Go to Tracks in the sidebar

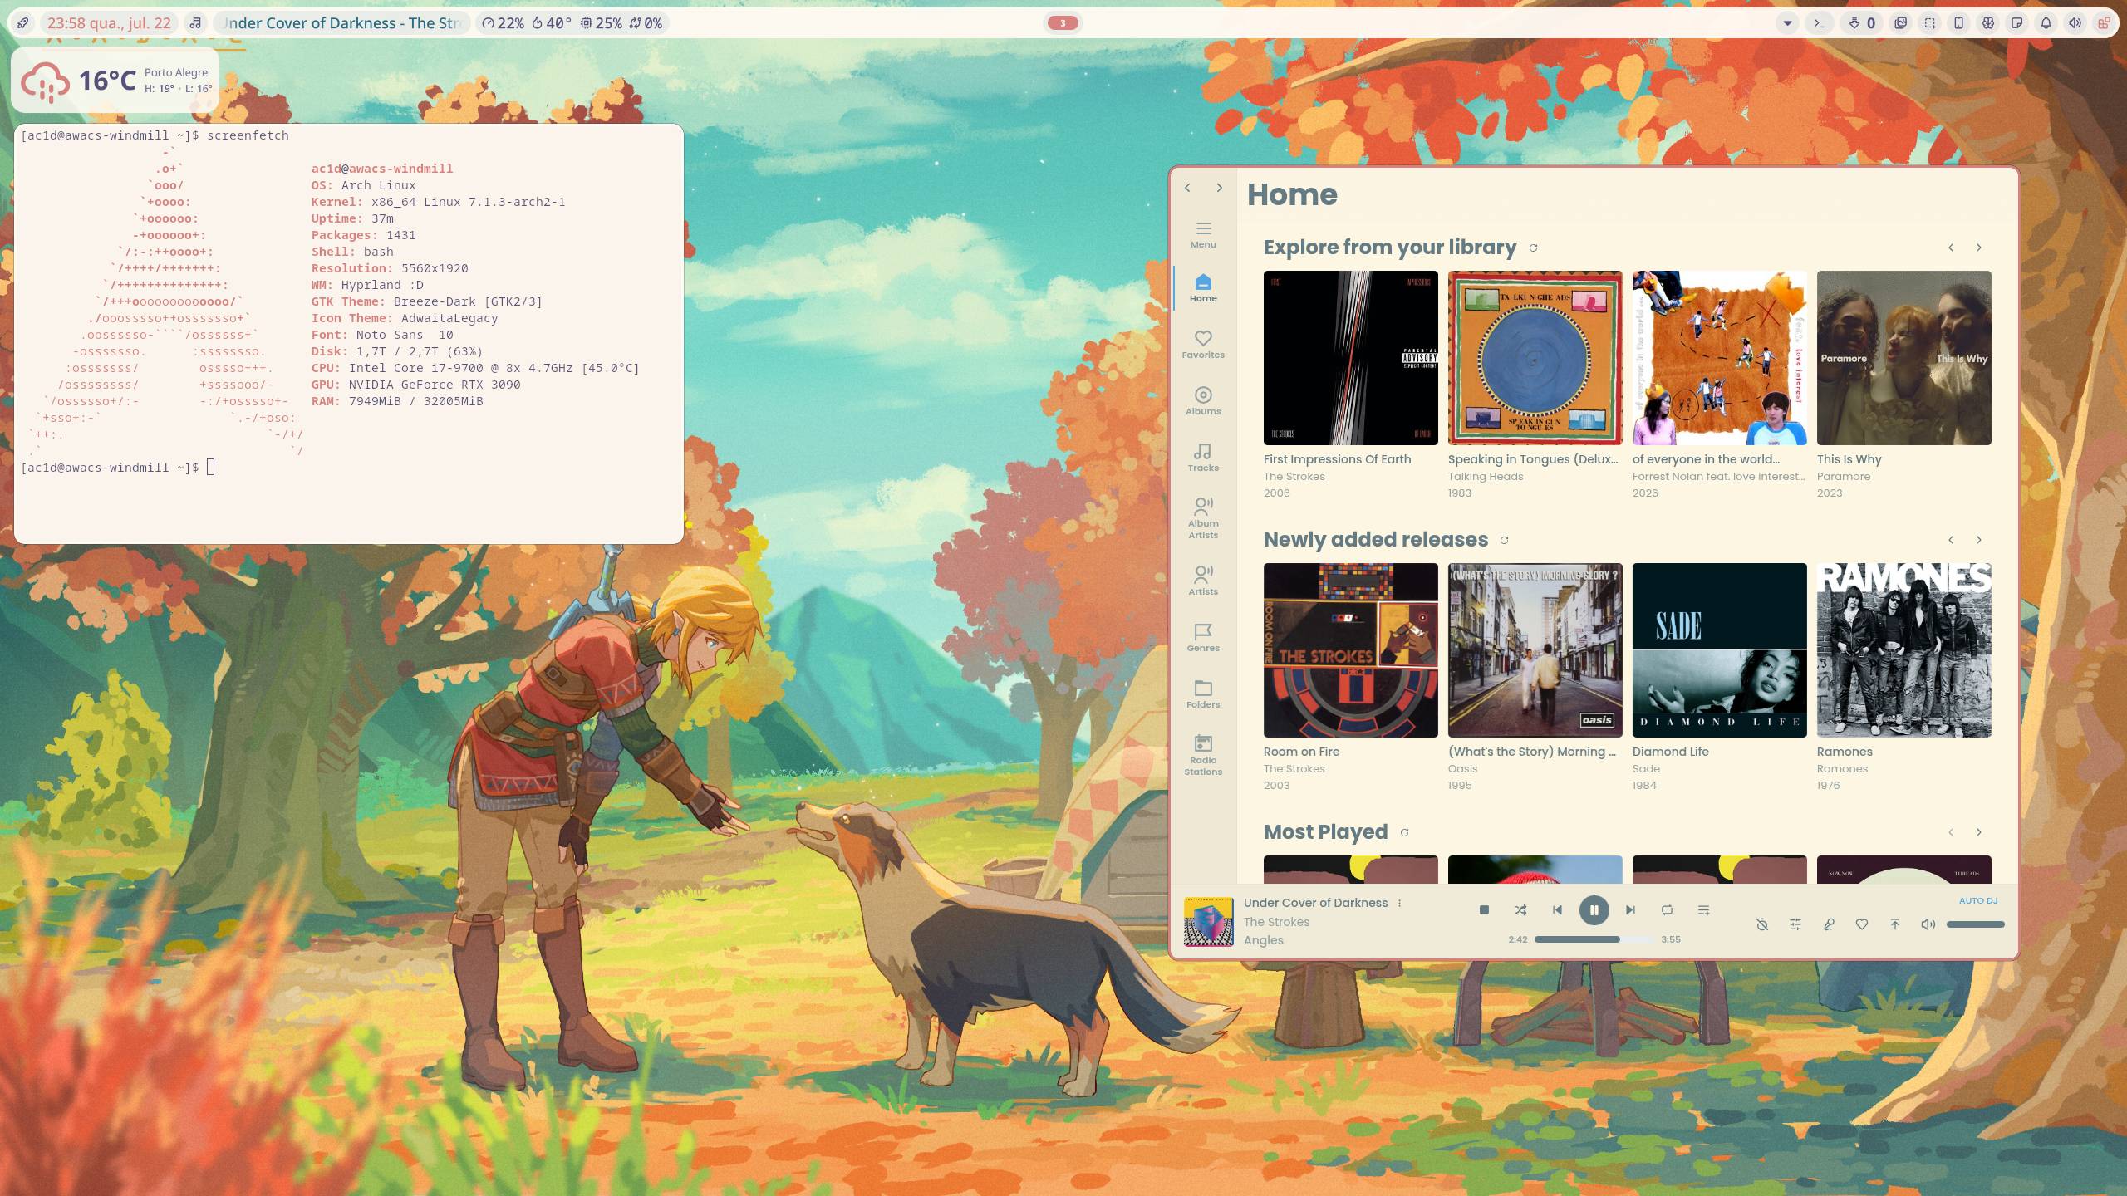pos(1202,457)
